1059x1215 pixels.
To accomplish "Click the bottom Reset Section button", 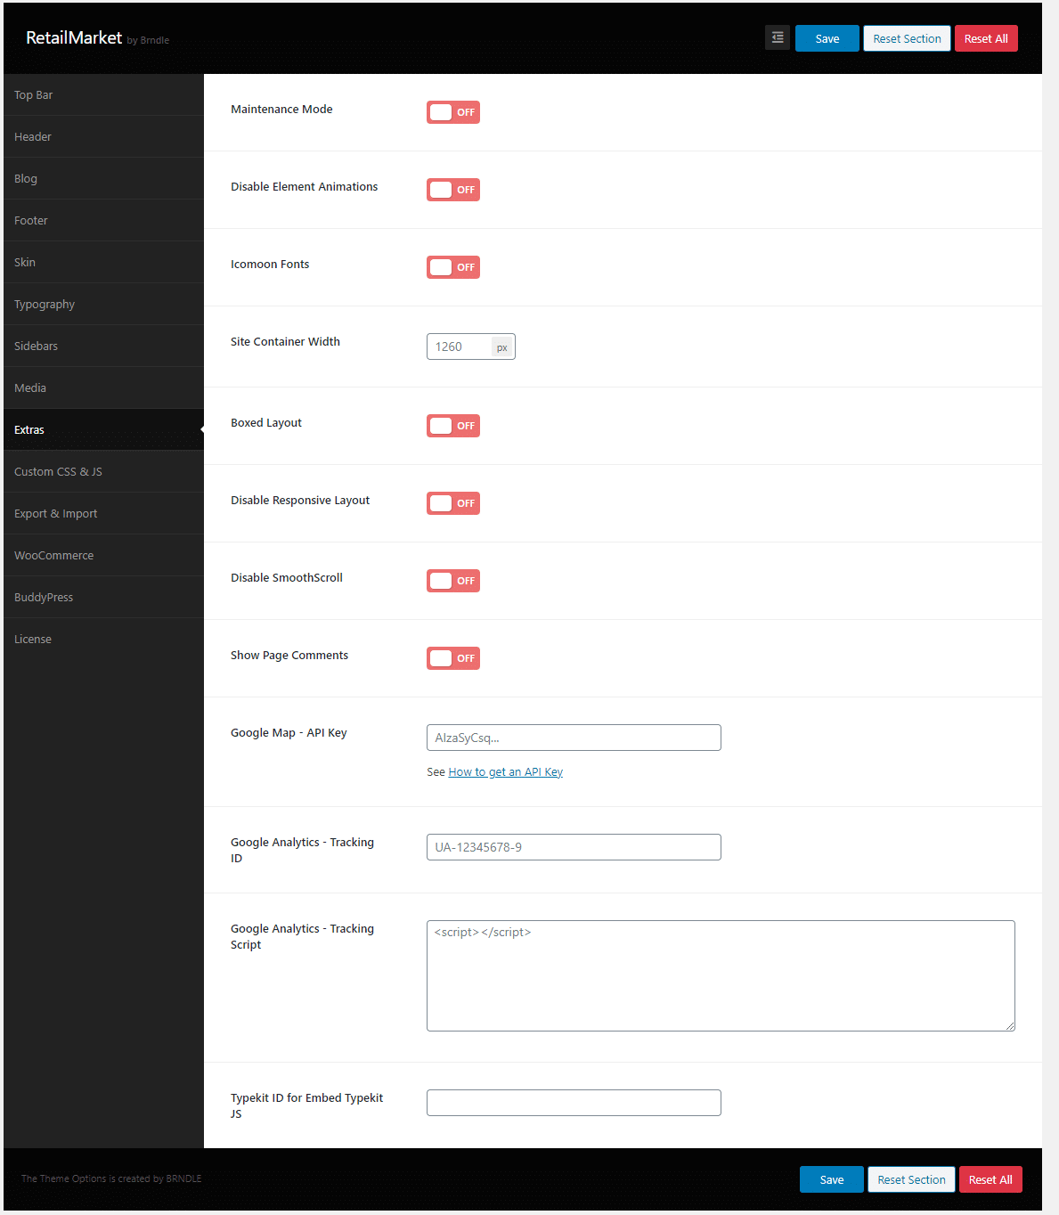I will coord(911,1179).
